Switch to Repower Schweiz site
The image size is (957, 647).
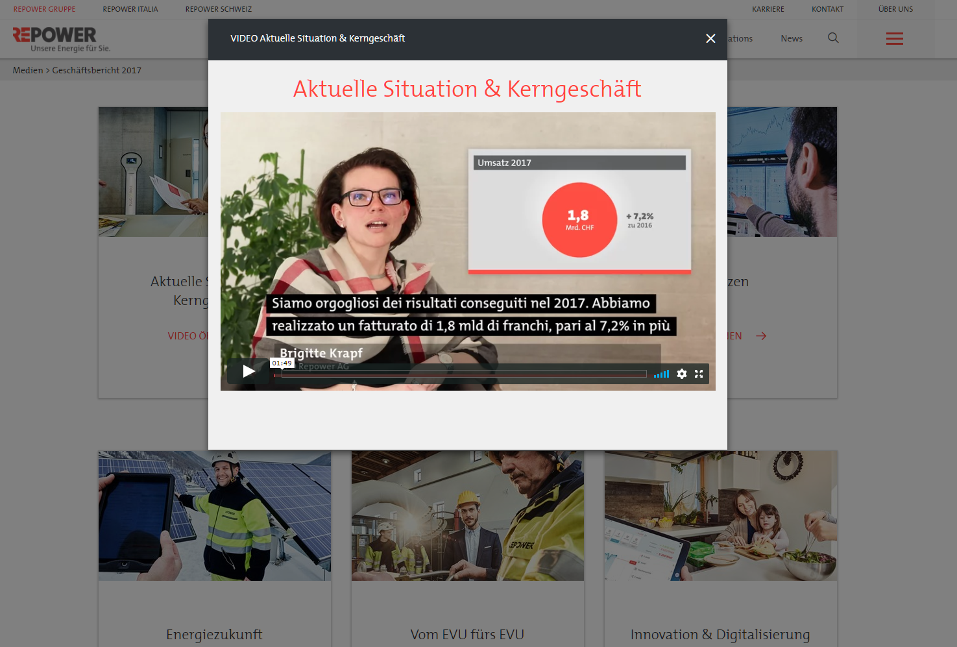click(x=219, y=9)
